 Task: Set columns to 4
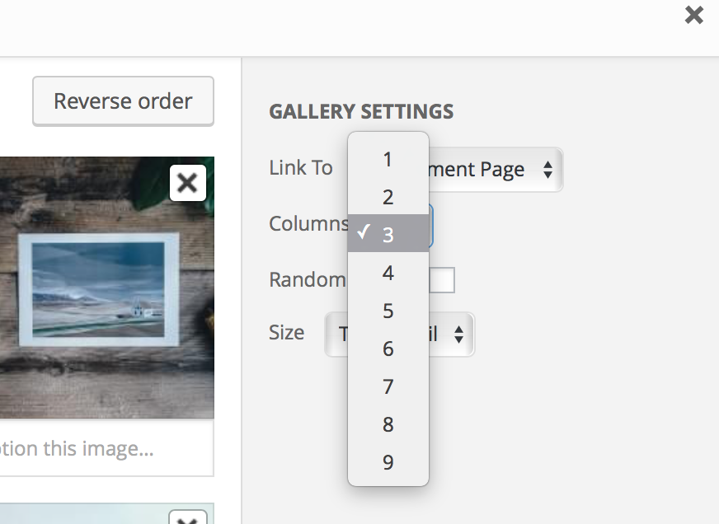pyautogui.click(x=388, y=274)
